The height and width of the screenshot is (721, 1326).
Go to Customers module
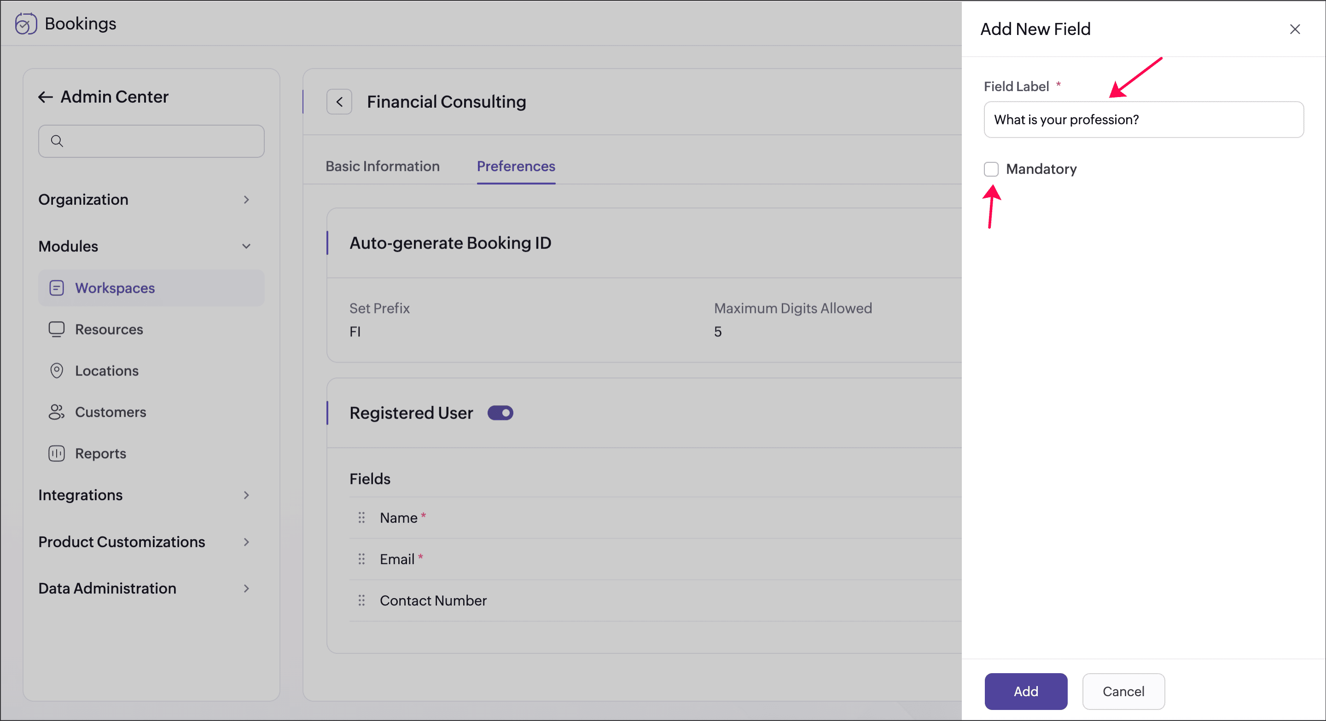coord(110,412)
